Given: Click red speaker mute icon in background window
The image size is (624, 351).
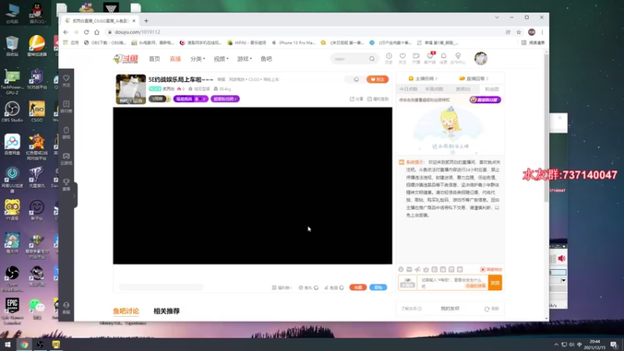Looking at the screenshot, I should (x=562, y=259).
